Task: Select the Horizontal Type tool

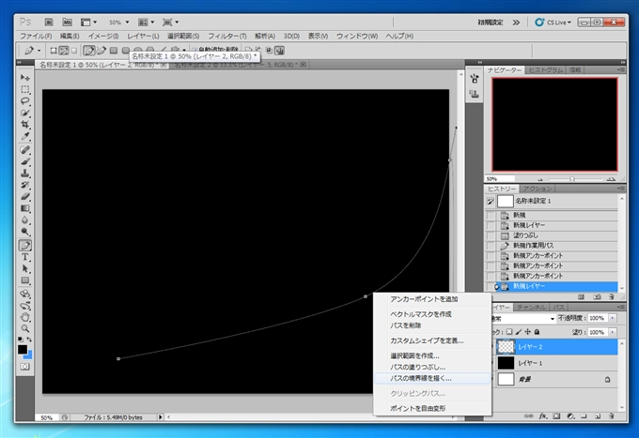Action: (24, 257)
